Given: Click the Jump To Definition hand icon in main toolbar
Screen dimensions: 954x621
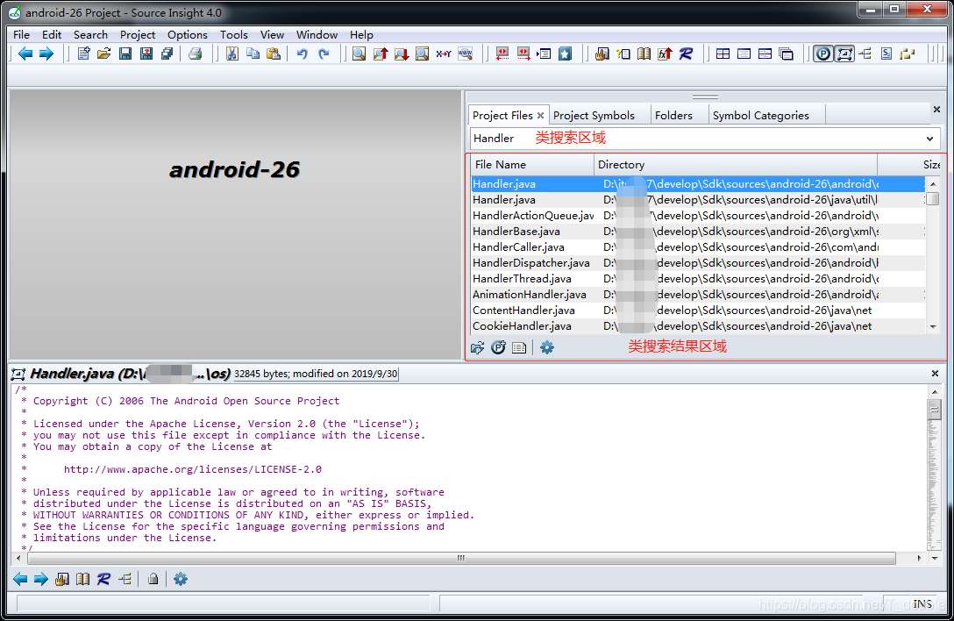Looking at the screenshot, I should pyautogui.click(x=602, y=54).
